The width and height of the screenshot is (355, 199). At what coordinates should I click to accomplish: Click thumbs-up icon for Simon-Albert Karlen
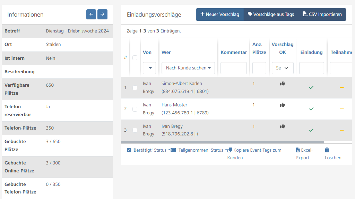coord(283,83)
